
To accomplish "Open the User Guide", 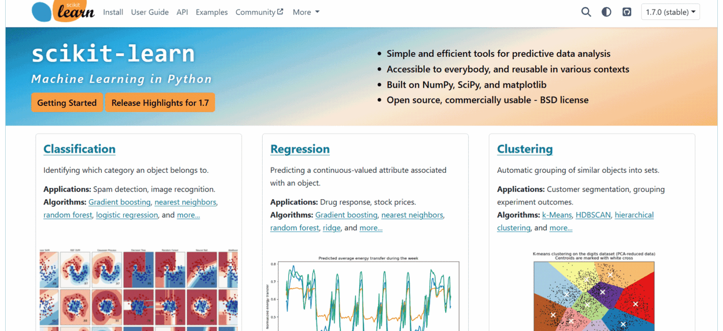I will [x=150, y=12].
